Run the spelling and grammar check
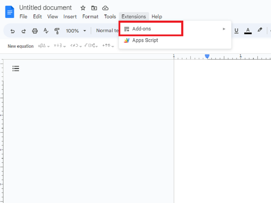The height and width of the screenshot is (203, 271). click(x=46, y=31)
